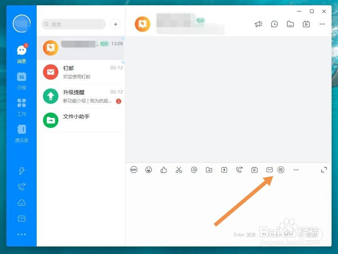Viewport: 338px width, 254px height.
Task: Start a live broadcast with the TV icon
Action: point(254,170)
